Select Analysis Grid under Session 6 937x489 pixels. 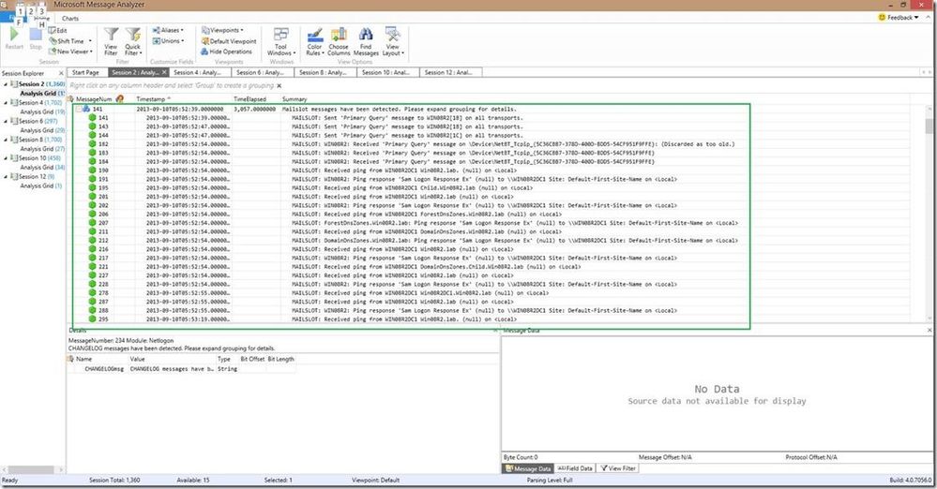(x=42, y=130)
